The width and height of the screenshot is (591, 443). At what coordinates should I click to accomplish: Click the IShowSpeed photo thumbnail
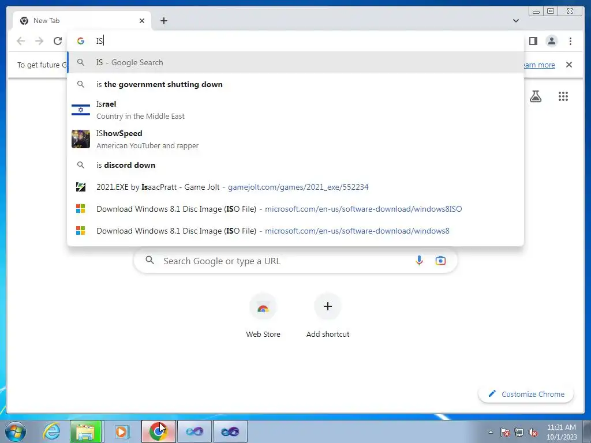pyautogui.click(x=81, y=139)
